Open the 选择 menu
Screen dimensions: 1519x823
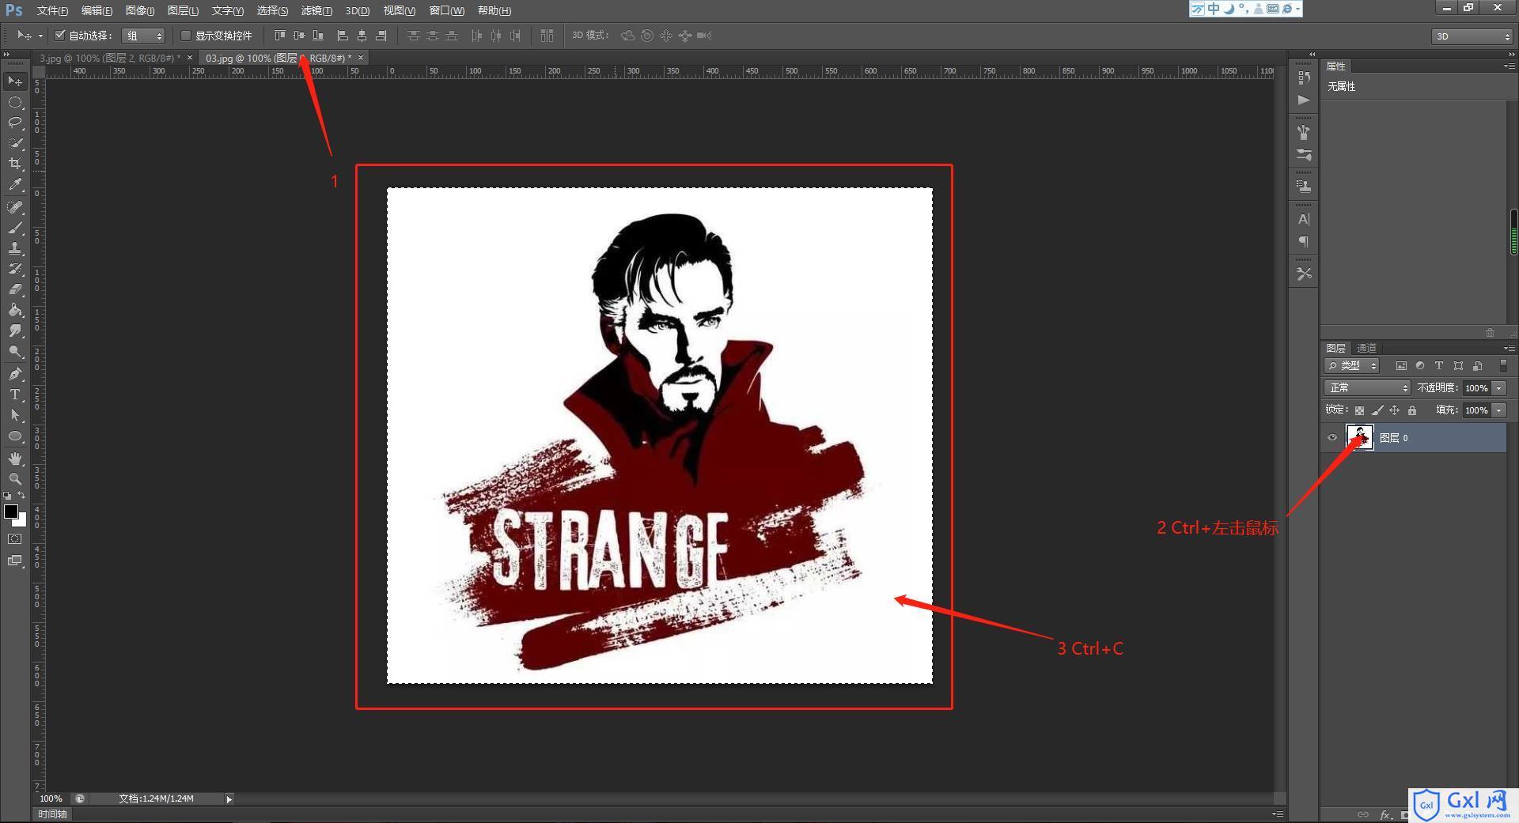pos(272,10)
